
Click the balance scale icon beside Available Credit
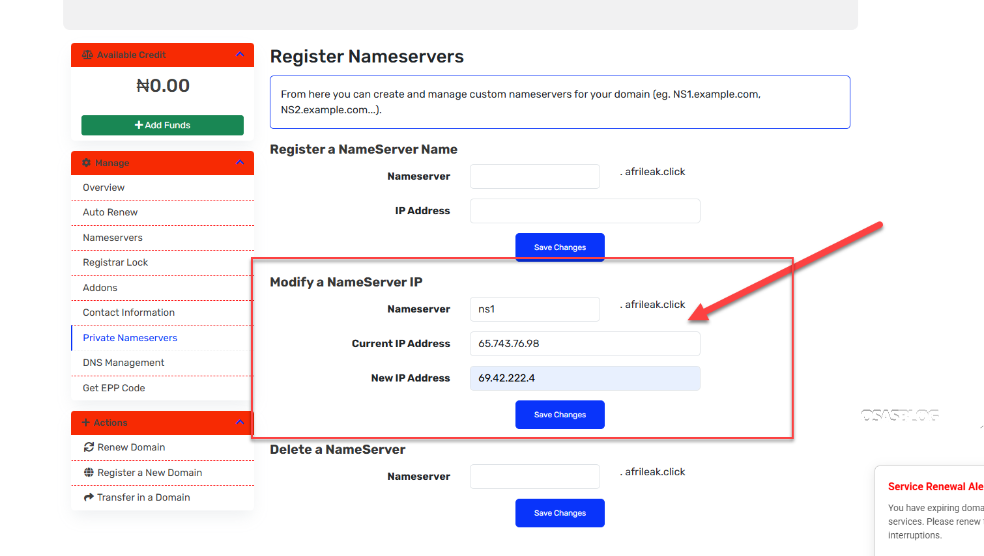coord(87,55)
